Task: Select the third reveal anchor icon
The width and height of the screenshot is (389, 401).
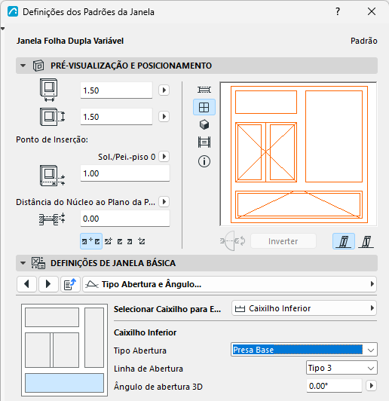Action: 120,241
